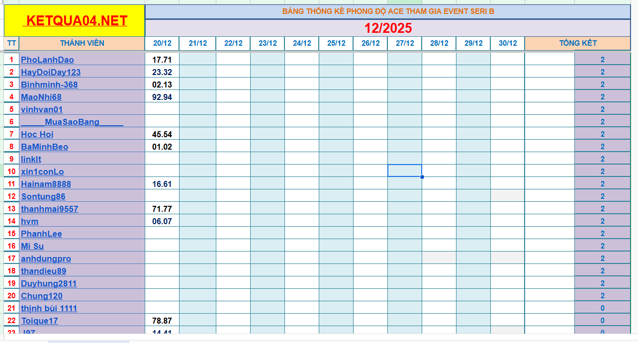The width and height of the screenshot is (638, 343).
Task: Click the cell with value 92.94
Action: point(162,97)
